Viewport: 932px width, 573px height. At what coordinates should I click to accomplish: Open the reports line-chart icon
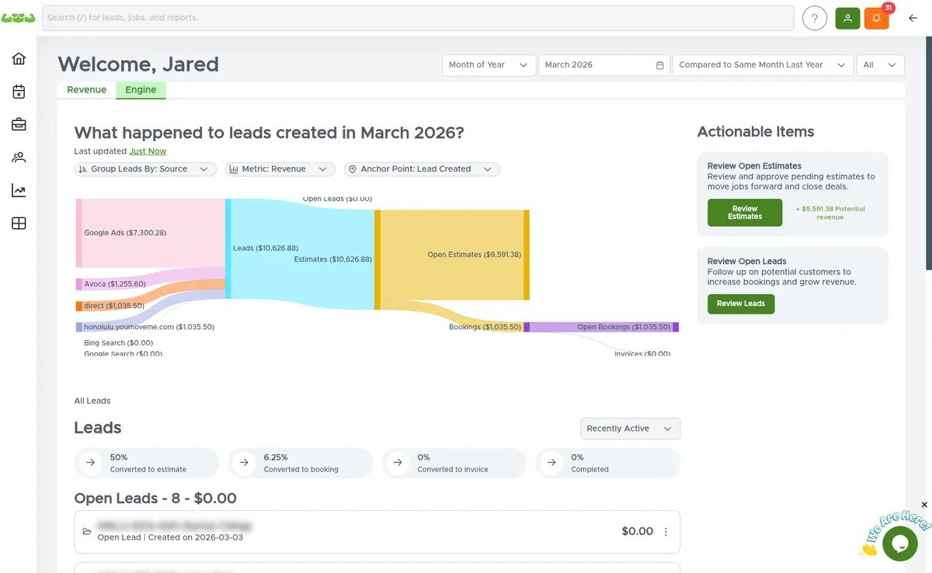tap(19, 190)
